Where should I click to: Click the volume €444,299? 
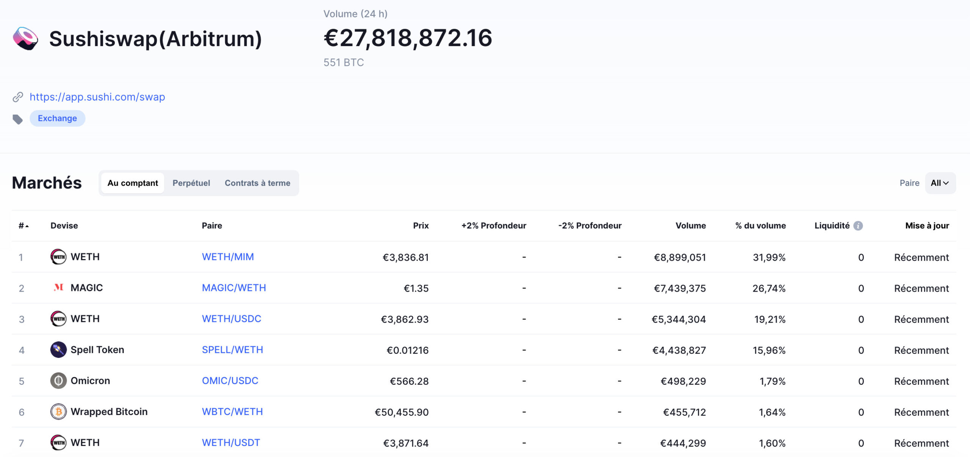click(x=683, y=444)
